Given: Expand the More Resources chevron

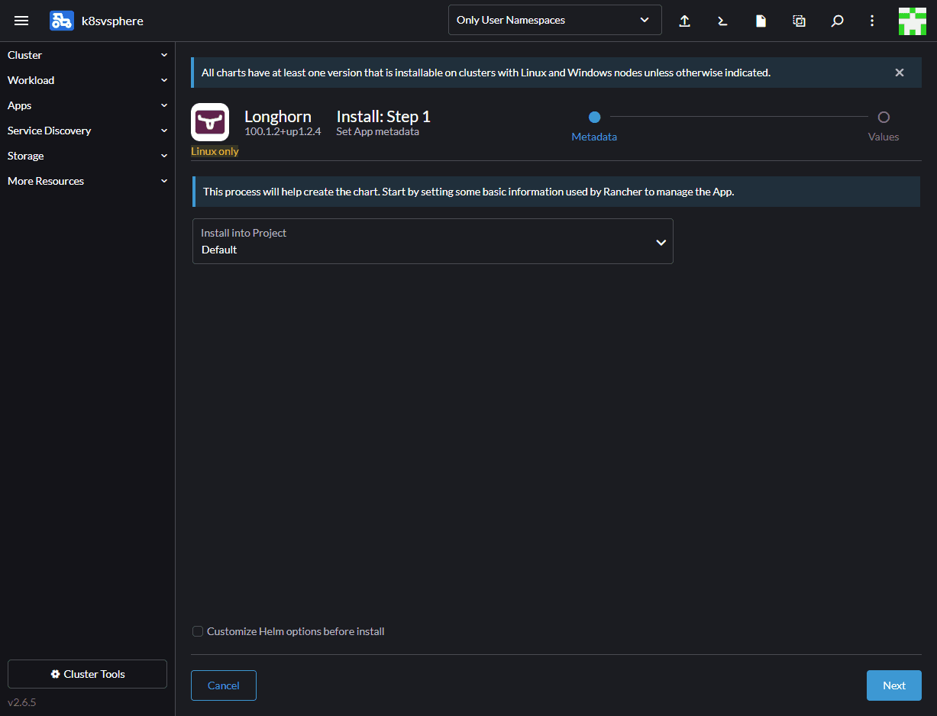Looking at the screenshot, I should tap(164, 181).
